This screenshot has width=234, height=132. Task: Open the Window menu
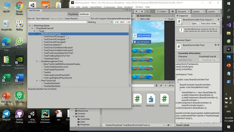point(139,7)
